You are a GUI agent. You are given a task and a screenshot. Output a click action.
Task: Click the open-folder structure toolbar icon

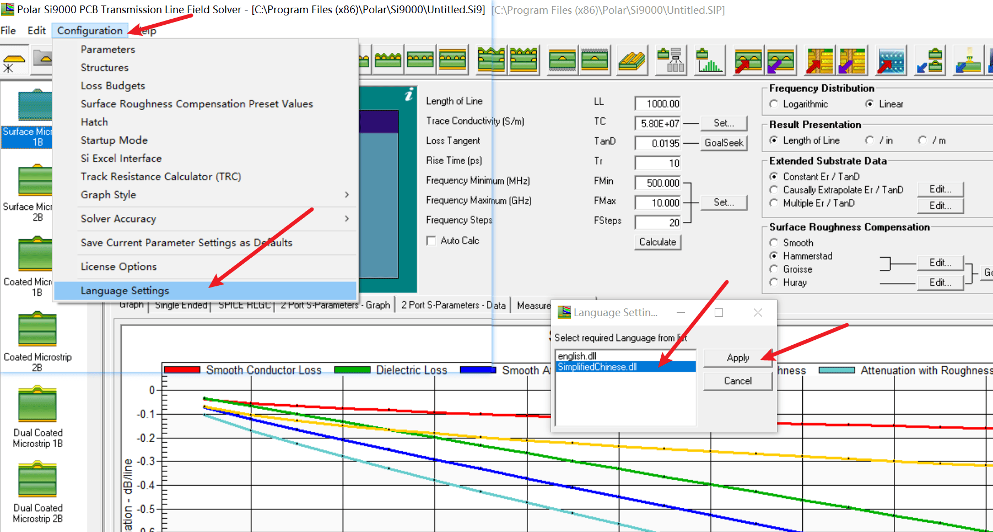pyautogui.click(x=42, y=61)
